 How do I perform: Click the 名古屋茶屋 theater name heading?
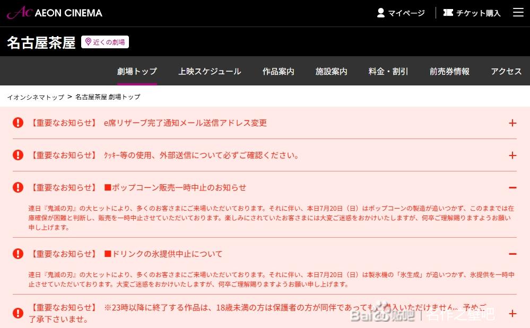pos(41,42)
